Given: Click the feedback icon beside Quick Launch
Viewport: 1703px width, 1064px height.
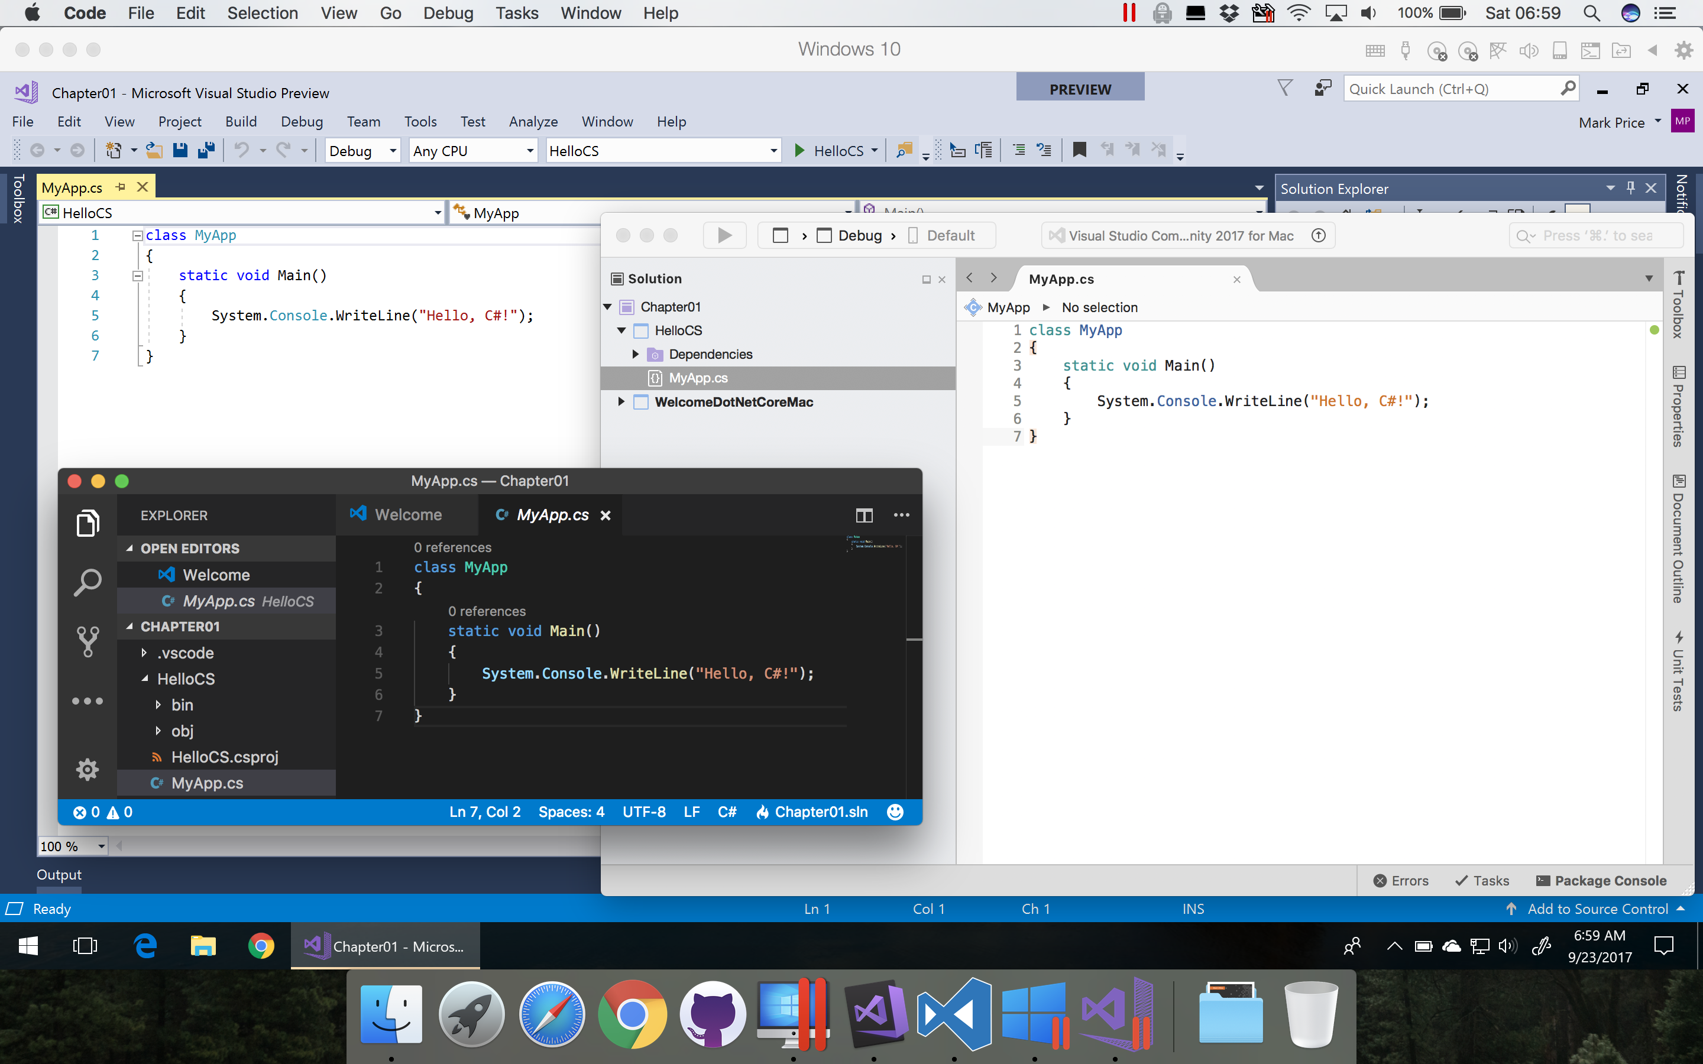Looking at the screenshot, I should click(1323, 89).
